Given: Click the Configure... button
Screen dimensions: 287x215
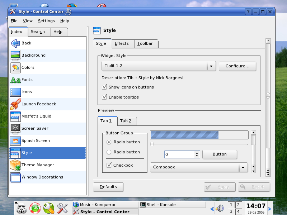Looking at the screenshot, I should coord(237,66).
